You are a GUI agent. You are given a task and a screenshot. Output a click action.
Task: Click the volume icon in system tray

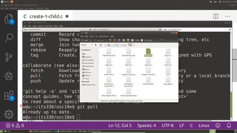(215, 1)
